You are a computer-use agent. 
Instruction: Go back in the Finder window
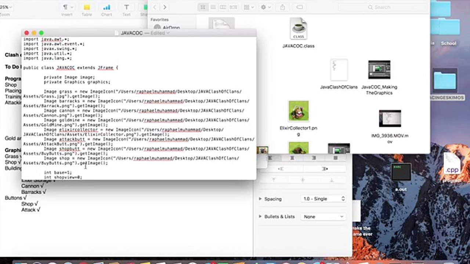tap(155, 7)
